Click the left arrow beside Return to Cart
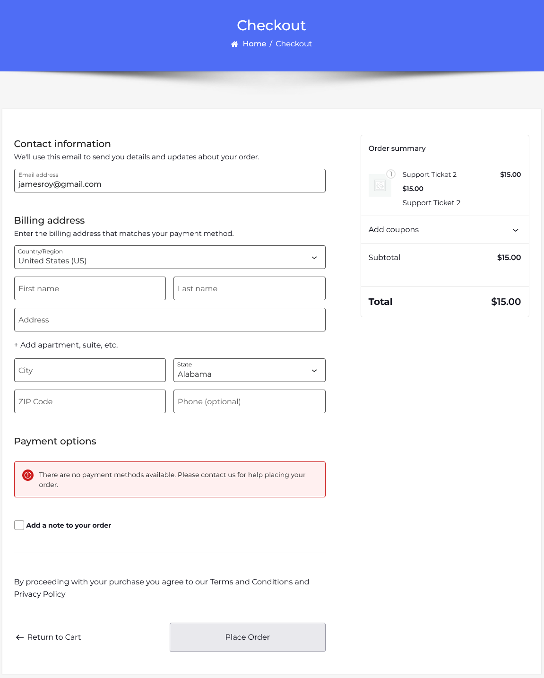The width and height of the screenshot is (544, 678). tap(19, 637)
